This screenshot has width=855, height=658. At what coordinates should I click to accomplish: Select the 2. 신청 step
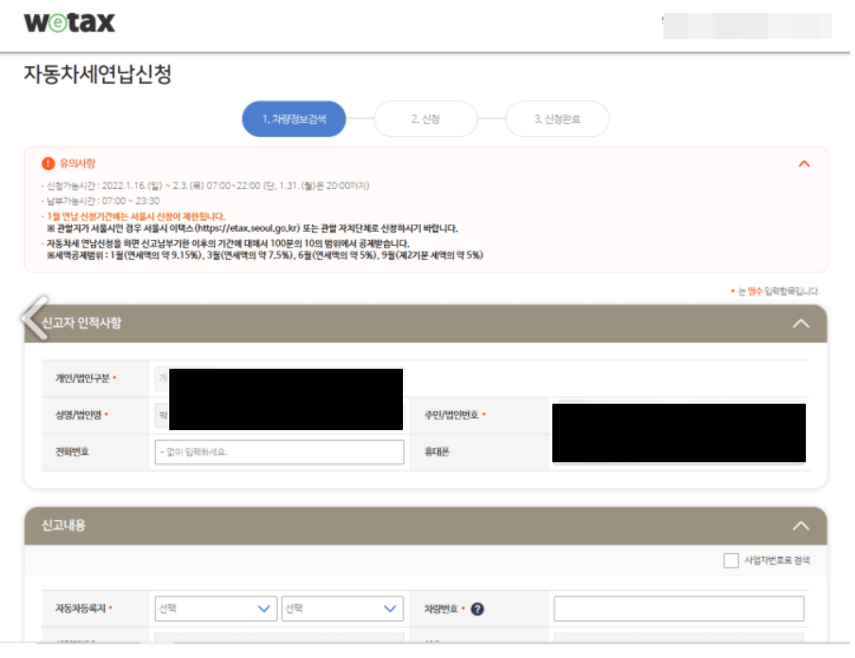click(426, 118)
